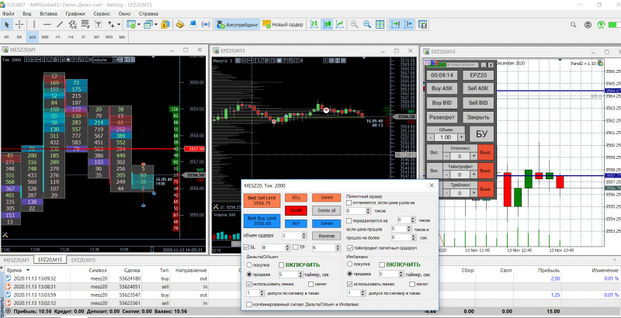
Task: Click the Delete all button
Action: [x=326, y=211]
